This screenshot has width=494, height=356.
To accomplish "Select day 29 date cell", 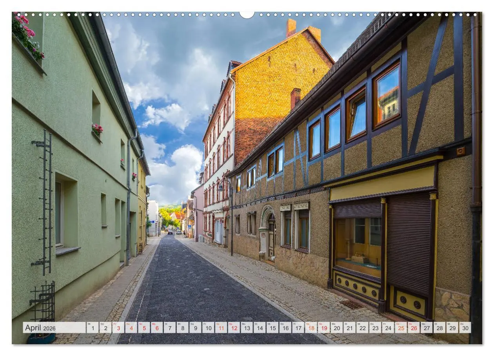I will [452, 328].
